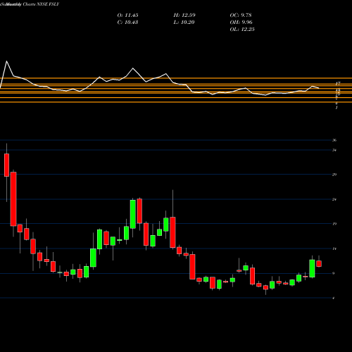Click the price axis label '29'
Image resolution: width=352 pixels, height=352 pixels.
pyautogui.click(x=334, y=175)
